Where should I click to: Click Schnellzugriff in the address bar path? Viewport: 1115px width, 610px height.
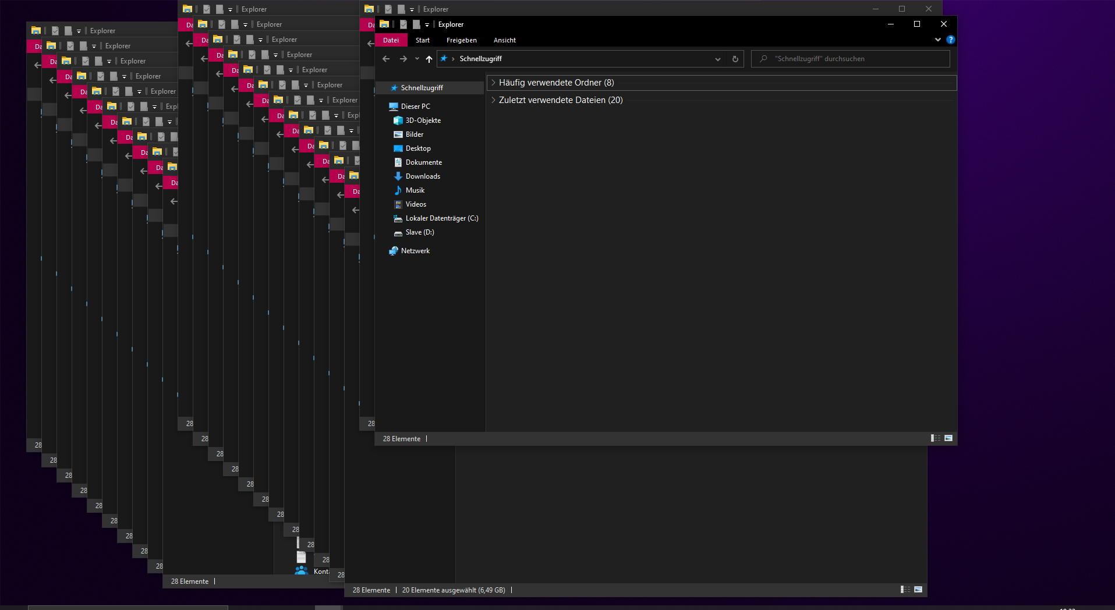pos(481,59)
